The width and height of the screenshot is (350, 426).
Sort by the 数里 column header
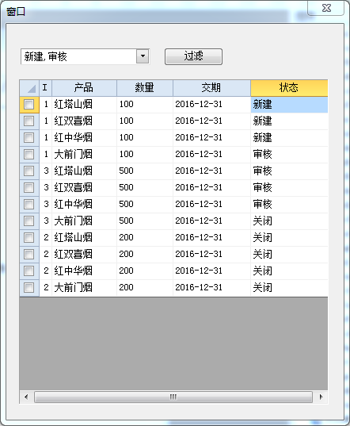coord(145,88)
